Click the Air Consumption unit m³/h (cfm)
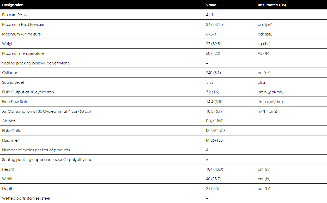The width and height of the screenshot is (327, 203). (x=267, y=111)
